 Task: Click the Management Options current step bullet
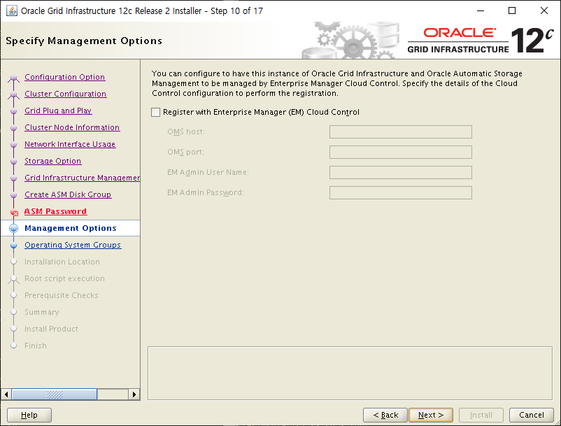click(x=13, y=228)
